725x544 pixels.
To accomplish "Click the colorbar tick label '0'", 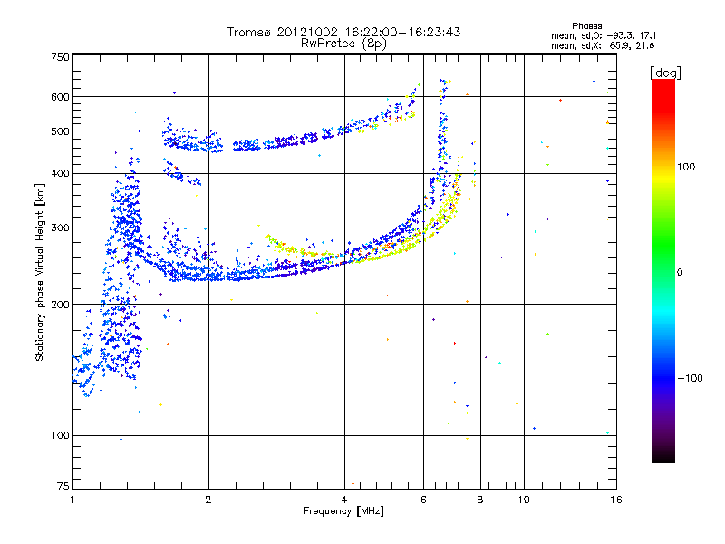I will tap(680, 273).
